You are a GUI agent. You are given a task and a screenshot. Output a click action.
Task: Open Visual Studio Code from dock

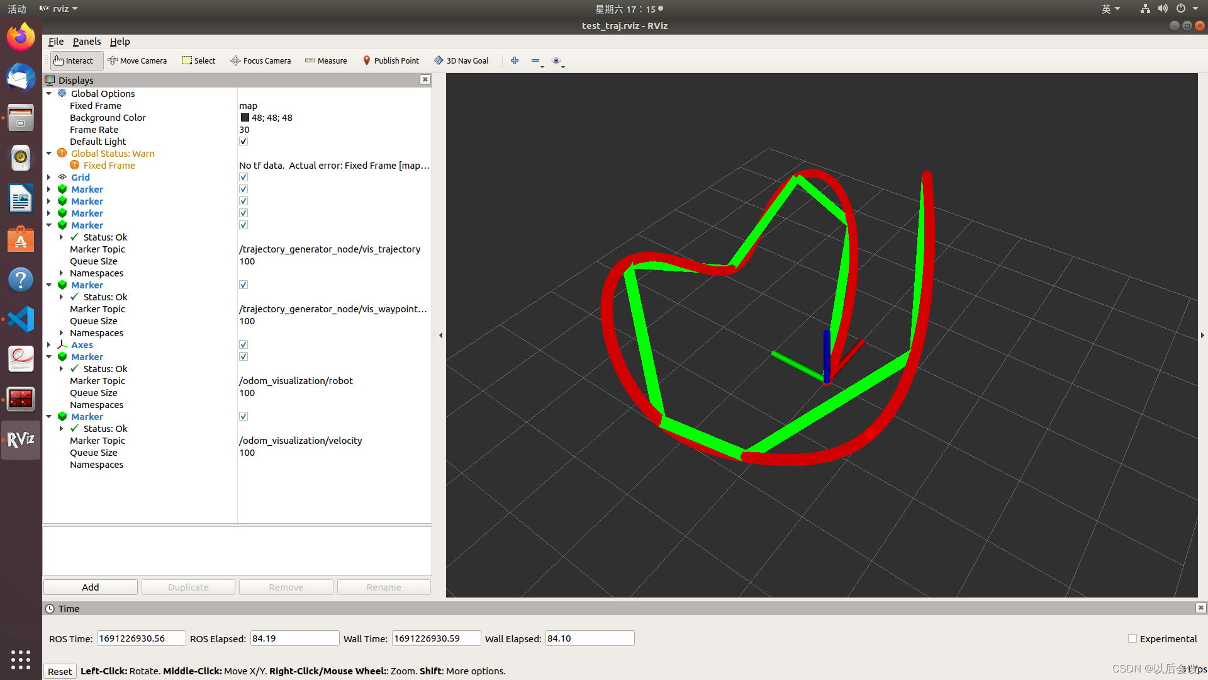[x=21, y=319]
